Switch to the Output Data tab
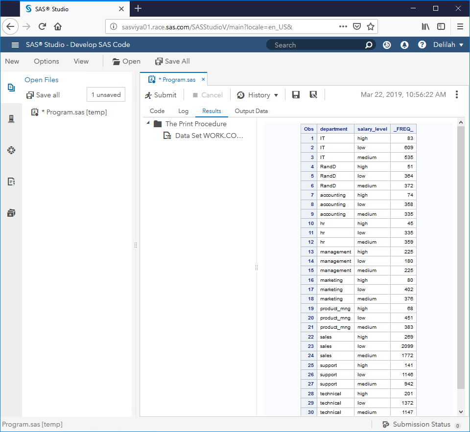 251,111
